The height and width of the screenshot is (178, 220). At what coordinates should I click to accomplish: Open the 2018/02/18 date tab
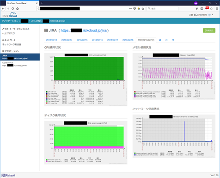point(128,40)
